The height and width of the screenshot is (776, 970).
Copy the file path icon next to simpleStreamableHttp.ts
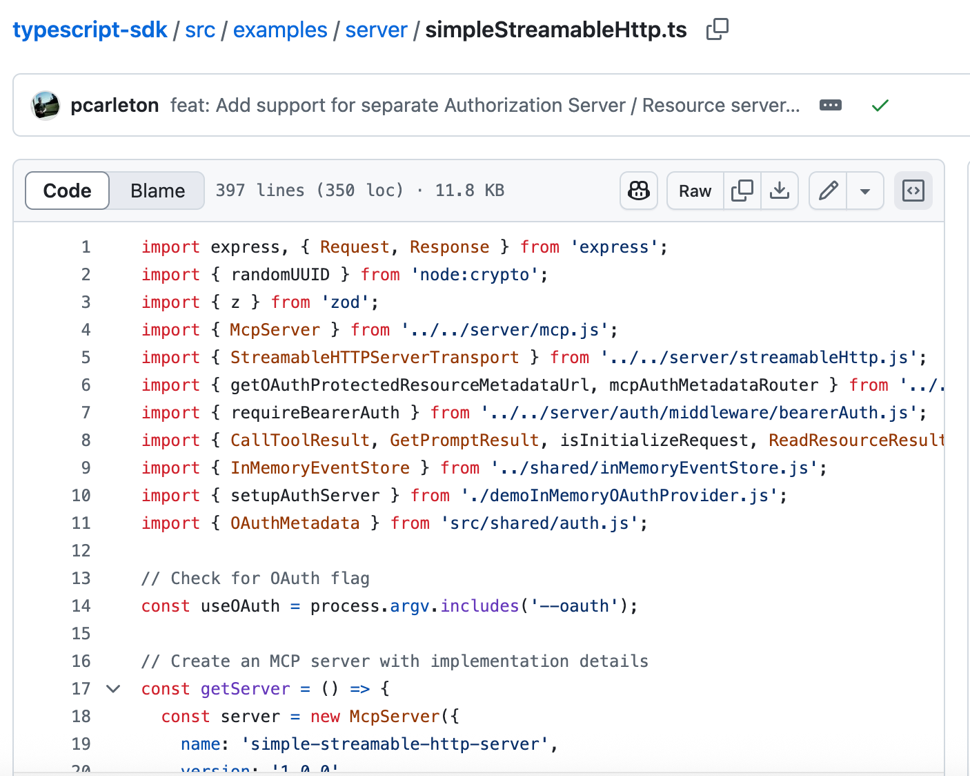point(717,29)
